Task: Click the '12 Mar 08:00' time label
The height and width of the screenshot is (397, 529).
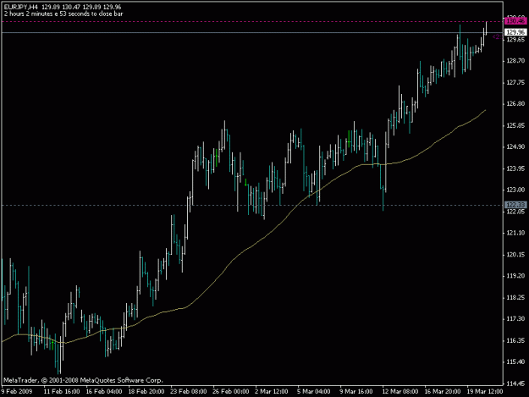Action: (400, 392)
